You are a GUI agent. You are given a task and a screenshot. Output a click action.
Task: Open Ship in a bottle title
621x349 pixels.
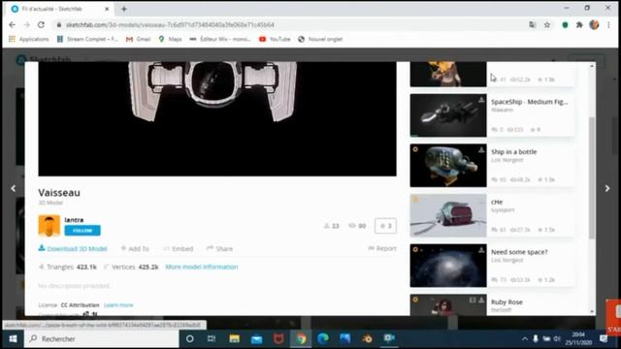(x=513, y=152)
